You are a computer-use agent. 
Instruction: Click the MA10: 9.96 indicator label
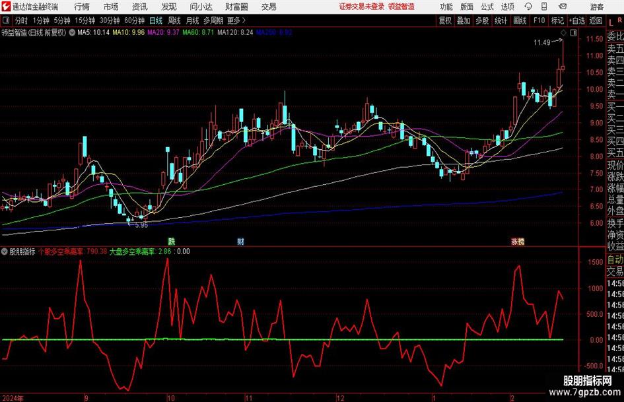128,32
